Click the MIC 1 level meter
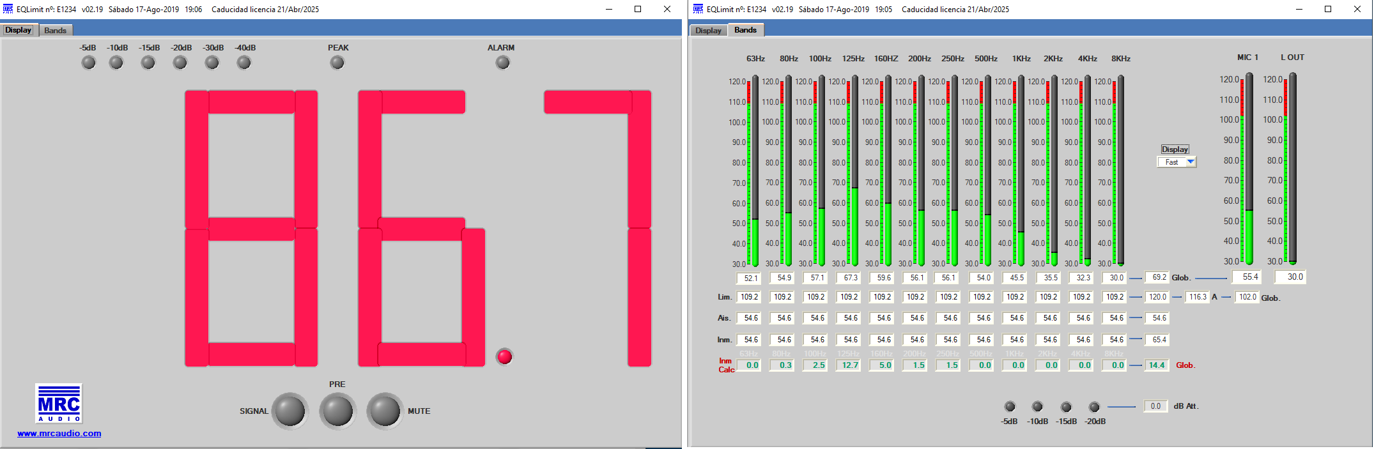Screen dimensions: 1374x449 [1249, 169]
